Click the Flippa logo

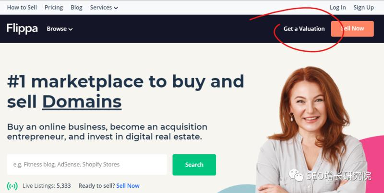click(x=22, y=29)
